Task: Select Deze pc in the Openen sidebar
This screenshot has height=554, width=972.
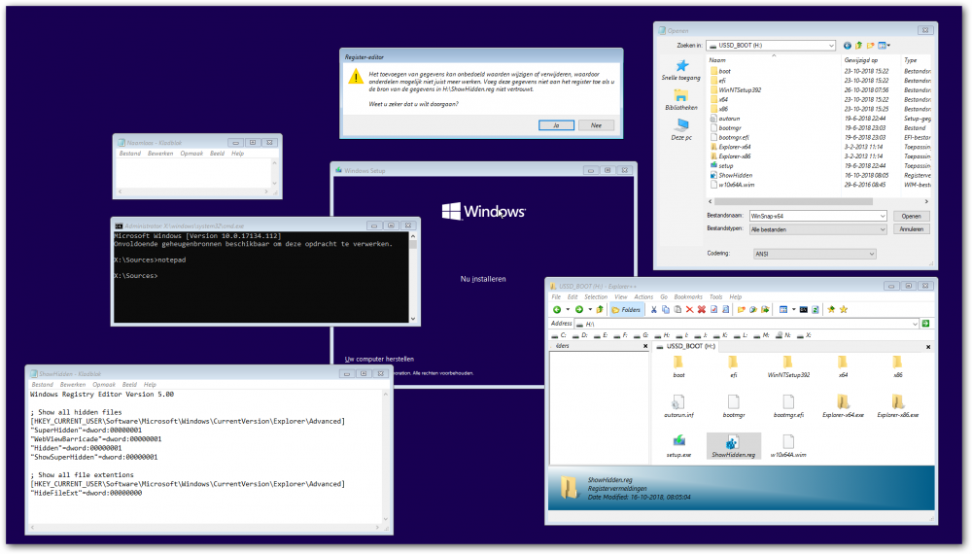Action: (x=680, y=128)
